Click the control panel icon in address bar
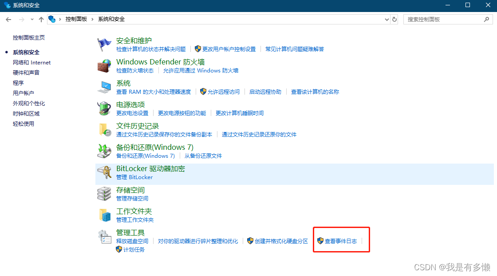Image resolution: width=497 pixels, height=276 pixels. [x=52, y=20]
